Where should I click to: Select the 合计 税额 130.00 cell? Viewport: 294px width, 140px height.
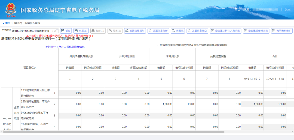(x=275, y=104)
